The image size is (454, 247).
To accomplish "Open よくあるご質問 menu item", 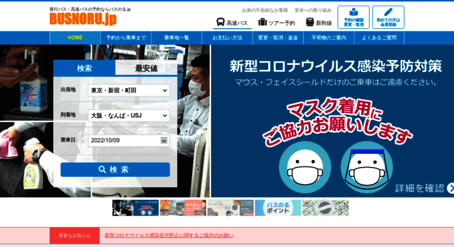I will tap(379, 37).
